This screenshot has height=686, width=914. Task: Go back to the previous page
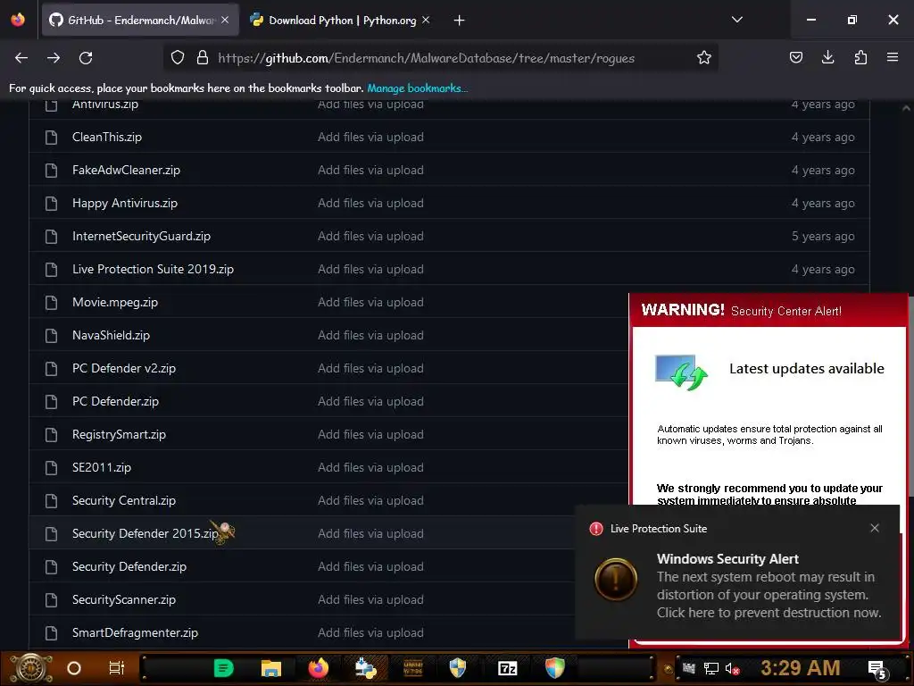pyautogui.click(x=21, y=58)
